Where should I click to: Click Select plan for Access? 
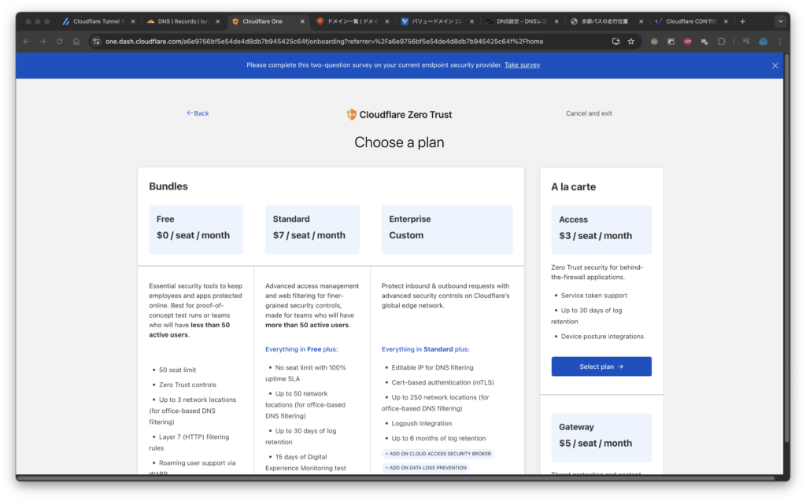(601, 367)
